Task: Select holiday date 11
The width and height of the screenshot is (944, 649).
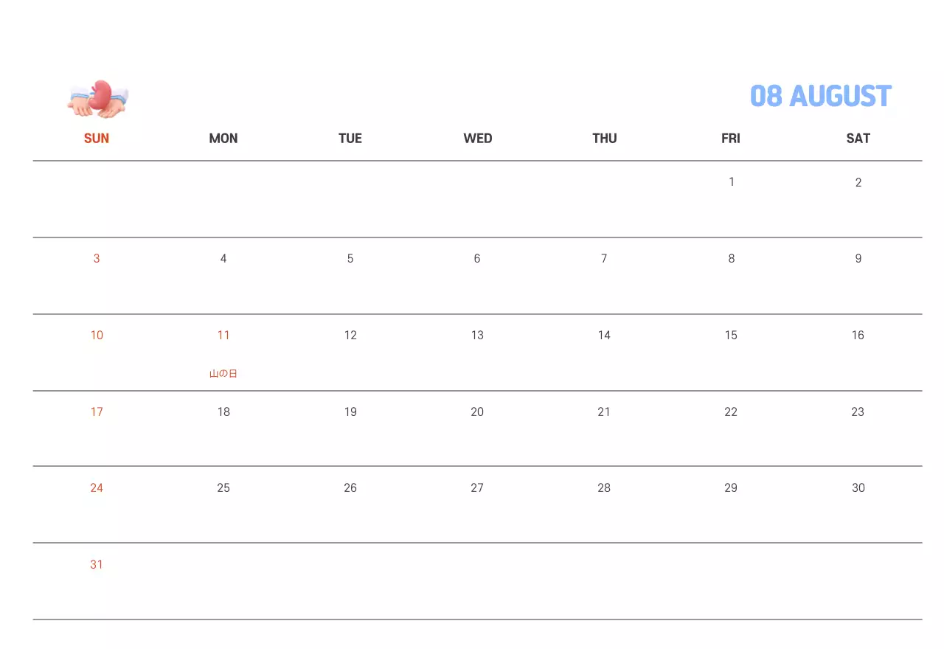Action: click(x=223, y=336)
